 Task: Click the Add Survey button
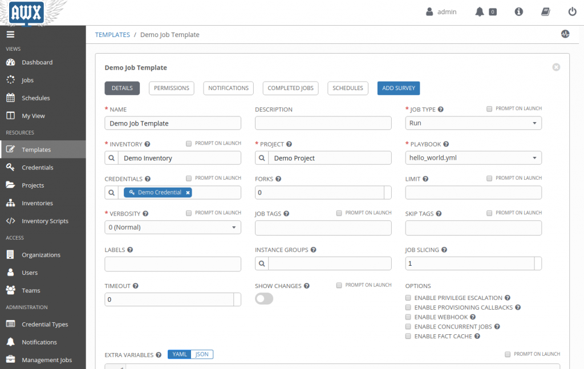[399, 88]
